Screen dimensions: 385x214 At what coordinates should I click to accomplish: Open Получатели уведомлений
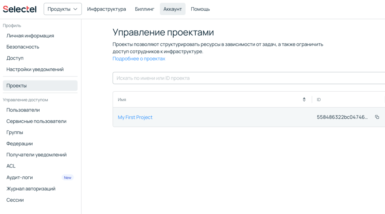(x=37, y=155)
